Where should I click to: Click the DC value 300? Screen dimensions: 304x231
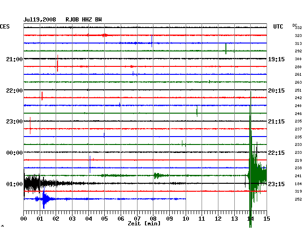(x=298, y=59)
